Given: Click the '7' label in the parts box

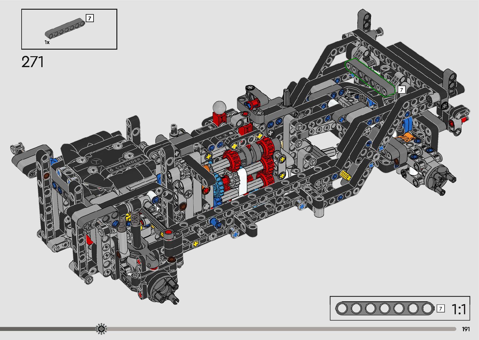Looking at the screenshot, I should [89, 18].
